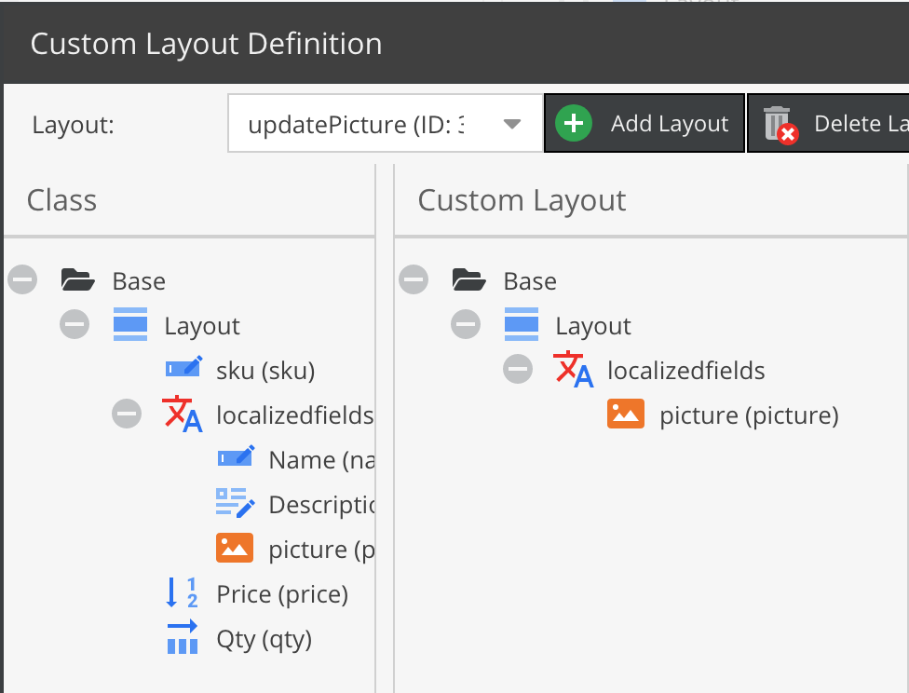Click the picture image icon in Class tree
This screenshot has width=909, height=693.
235,549
